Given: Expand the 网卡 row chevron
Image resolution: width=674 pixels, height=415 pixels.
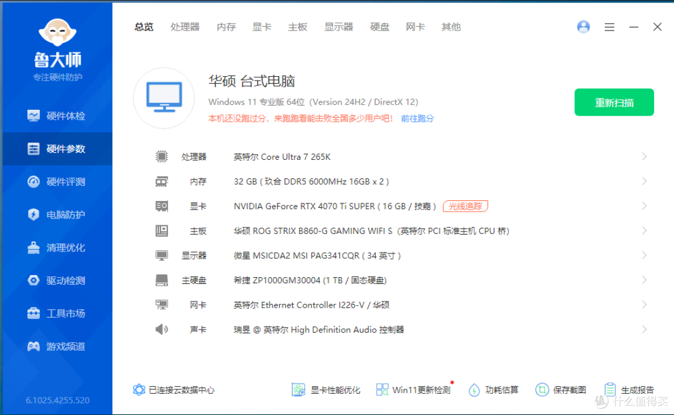Looking at the screenshot, I should pyautogui.click(x=644, y=305).
